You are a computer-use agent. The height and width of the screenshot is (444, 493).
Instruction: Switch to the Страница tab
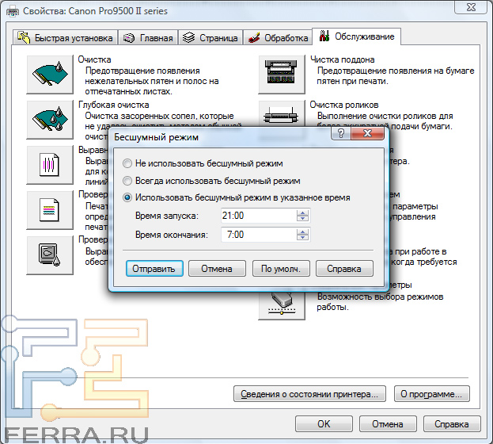[210, 38]
